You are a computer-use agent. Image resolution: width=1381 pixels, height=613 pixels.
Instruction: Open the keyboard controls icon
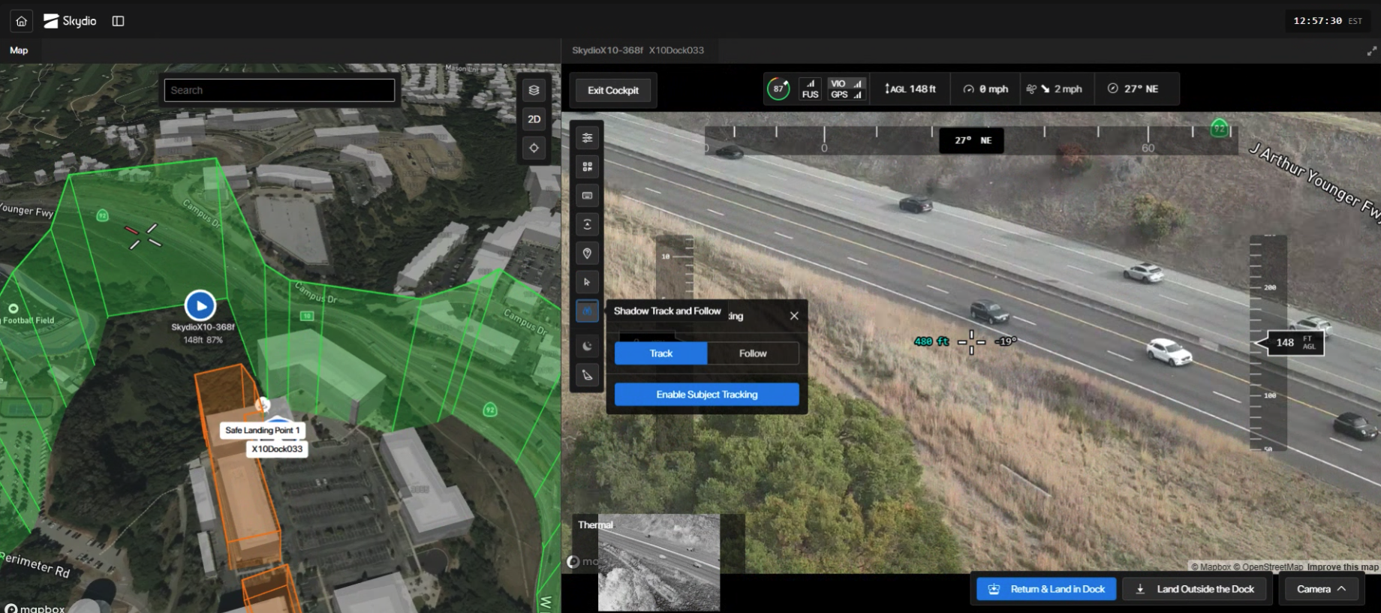587,196
